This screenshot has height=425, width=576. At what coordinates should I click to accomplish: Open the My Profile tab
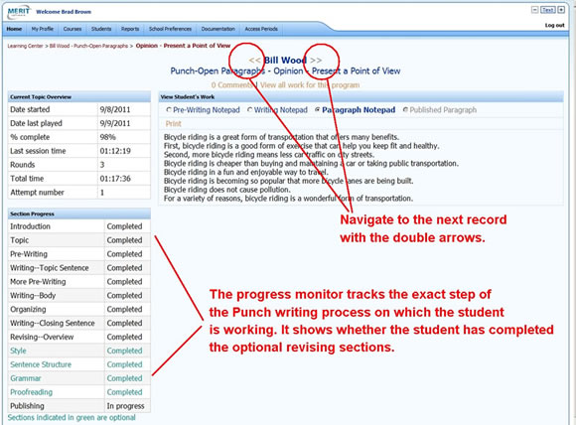[43, 29]
